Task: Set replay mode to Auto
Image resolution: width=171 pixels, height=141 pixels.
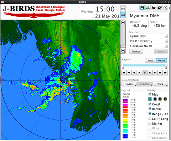Action: [150, 60]
